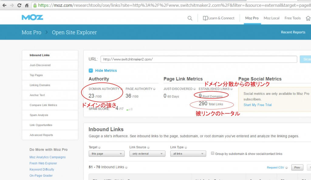Select Advanced Reports in the sidebar
Screen dimensions: 311x180
pos(50,135)
